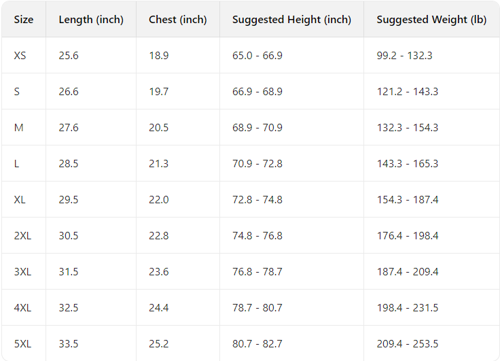Viewport: 500px width, 361px height.
Task: Click the 26.6 length value
Action: [69, 92]
